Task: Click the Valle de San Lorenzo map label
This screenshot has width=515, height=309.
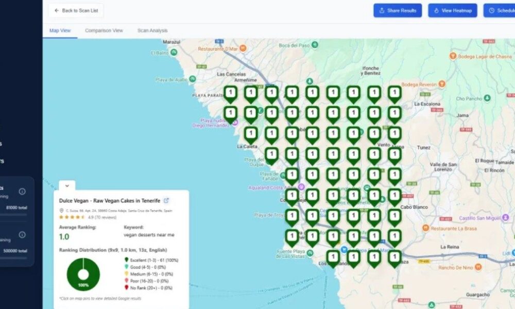Action: [x=443, y=167]
